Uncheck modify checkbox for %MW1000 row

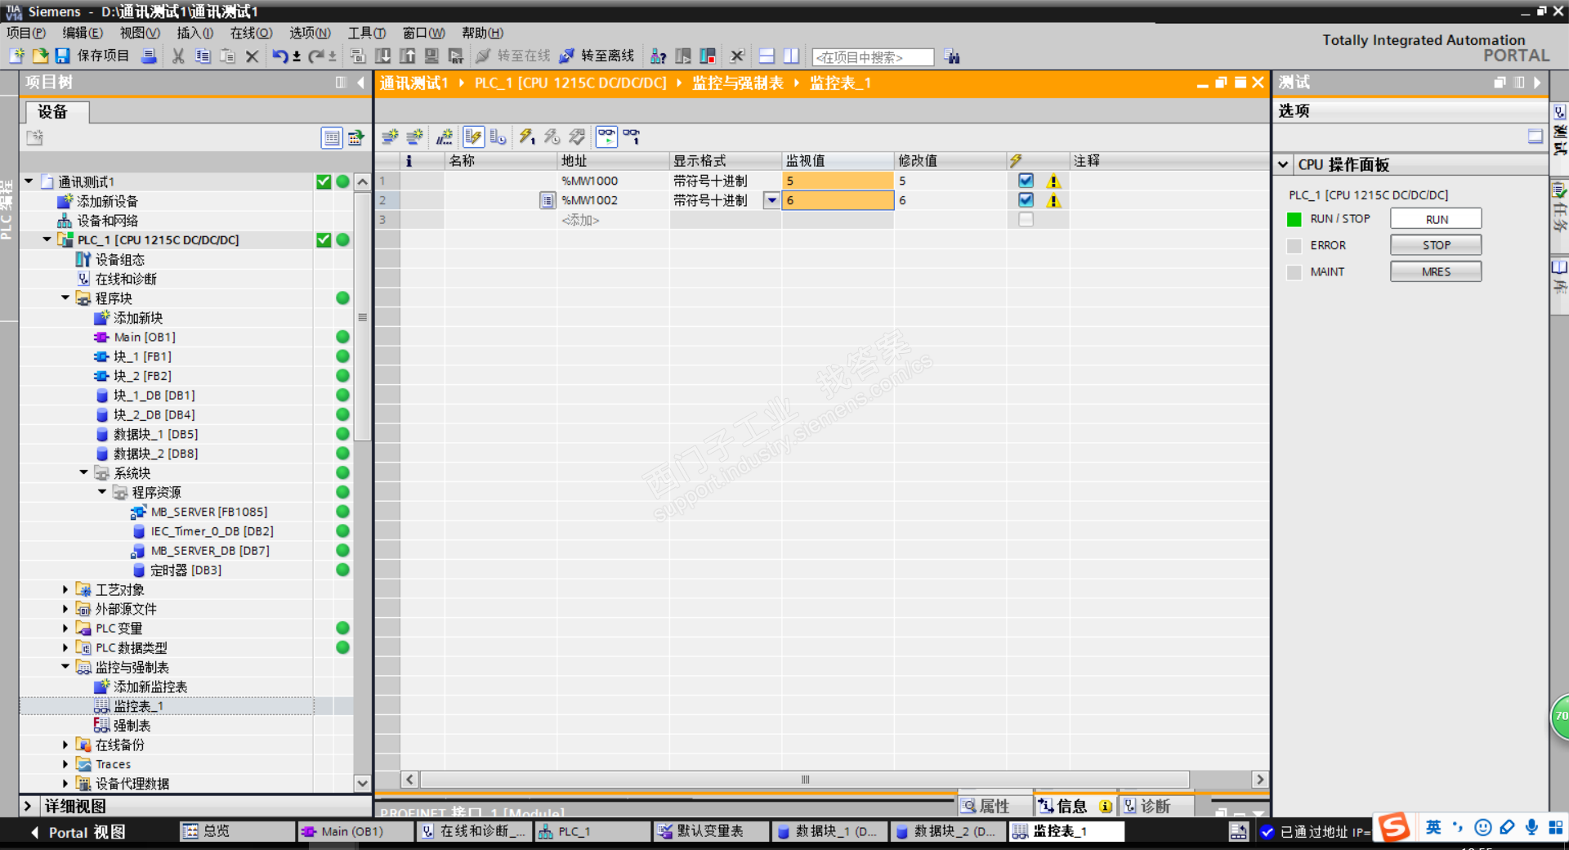click(1026, 181)
